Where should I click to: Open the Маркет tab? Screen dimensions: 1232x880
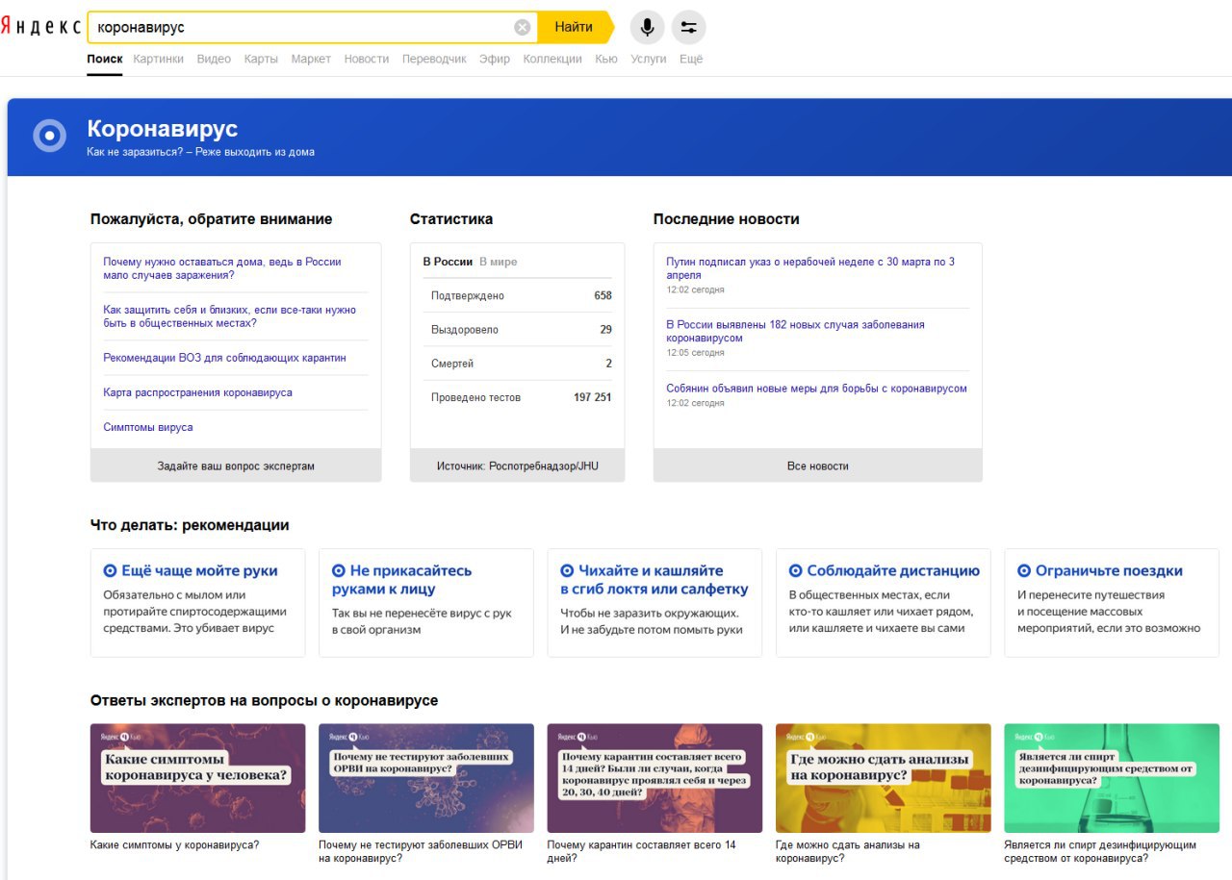311,59
